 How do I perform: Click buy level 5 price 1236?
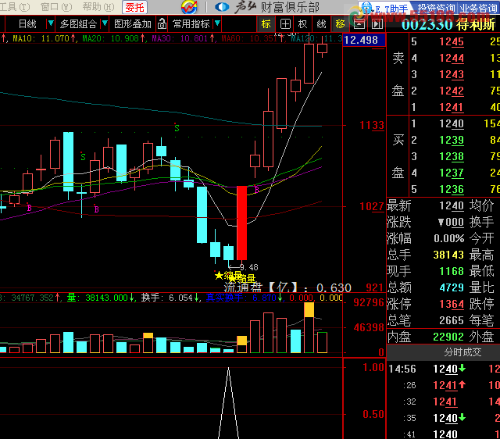[x=452, y=189]
